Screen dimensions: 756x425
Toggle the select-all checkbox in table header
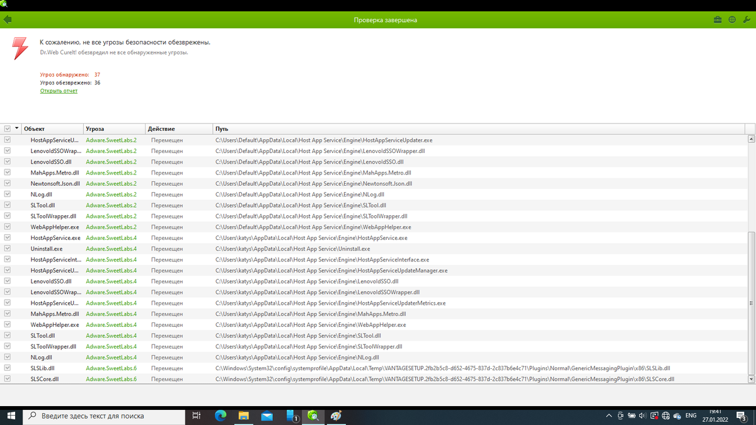(8, 128)
